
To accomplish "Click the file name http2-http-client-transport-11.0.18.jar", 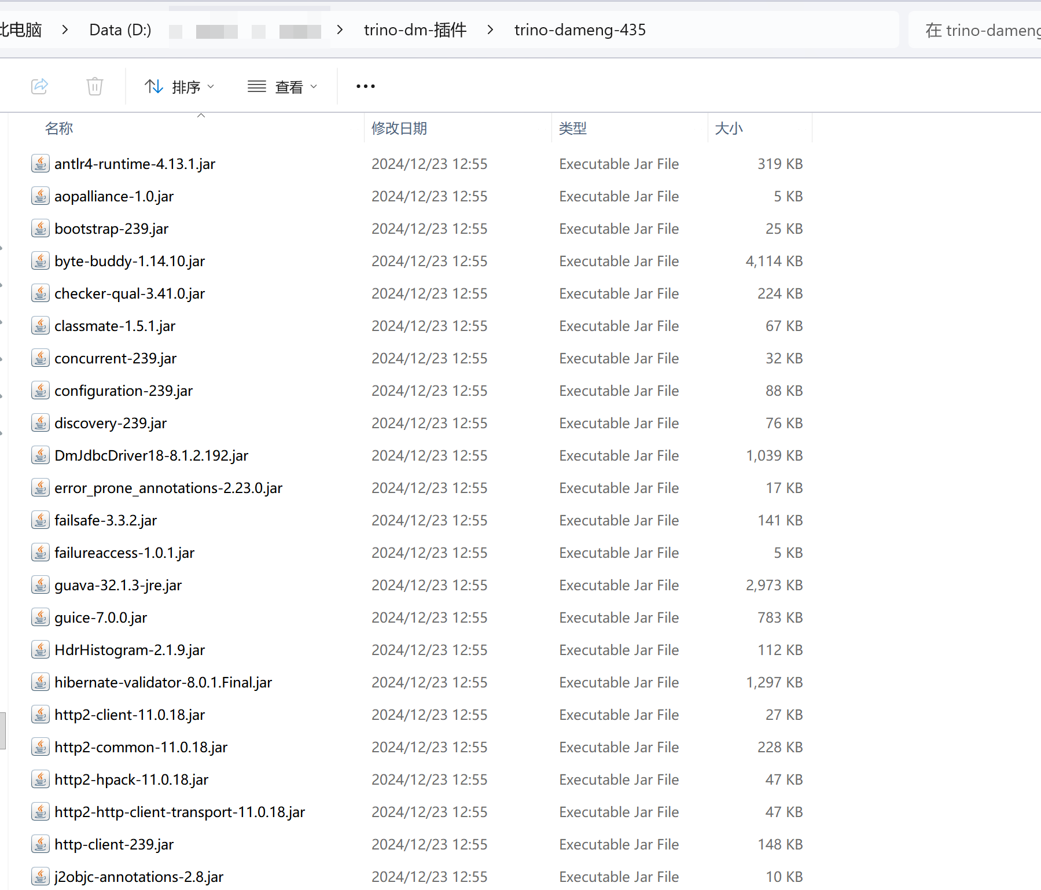I will pyautogui.click(x=180, y=812).
